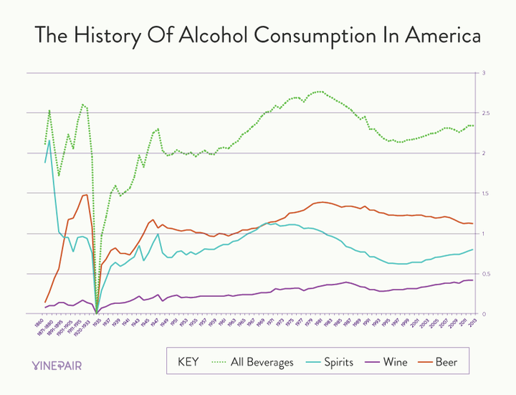This screenshot has height=395, width=516.
Task: Select the Beer legend label
Action: [446, 363]
